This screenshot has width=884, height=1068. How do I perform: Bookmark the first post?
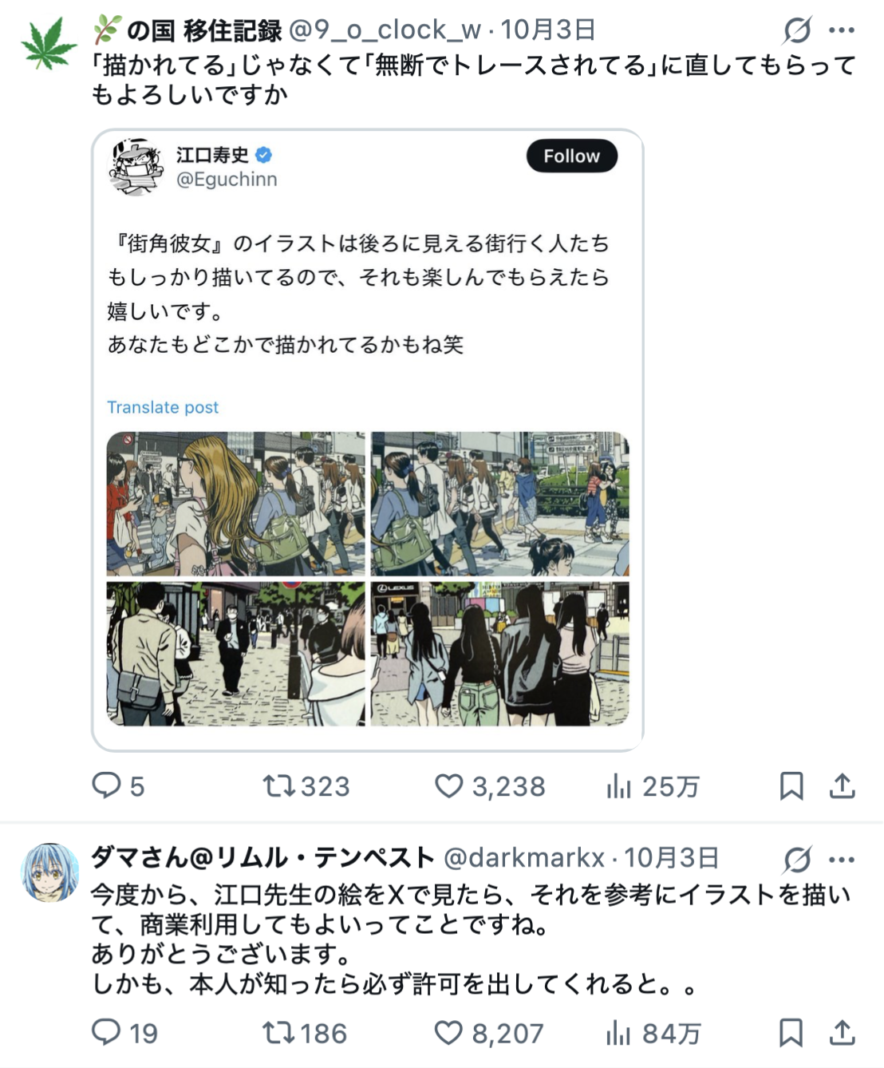click(791, 786)
